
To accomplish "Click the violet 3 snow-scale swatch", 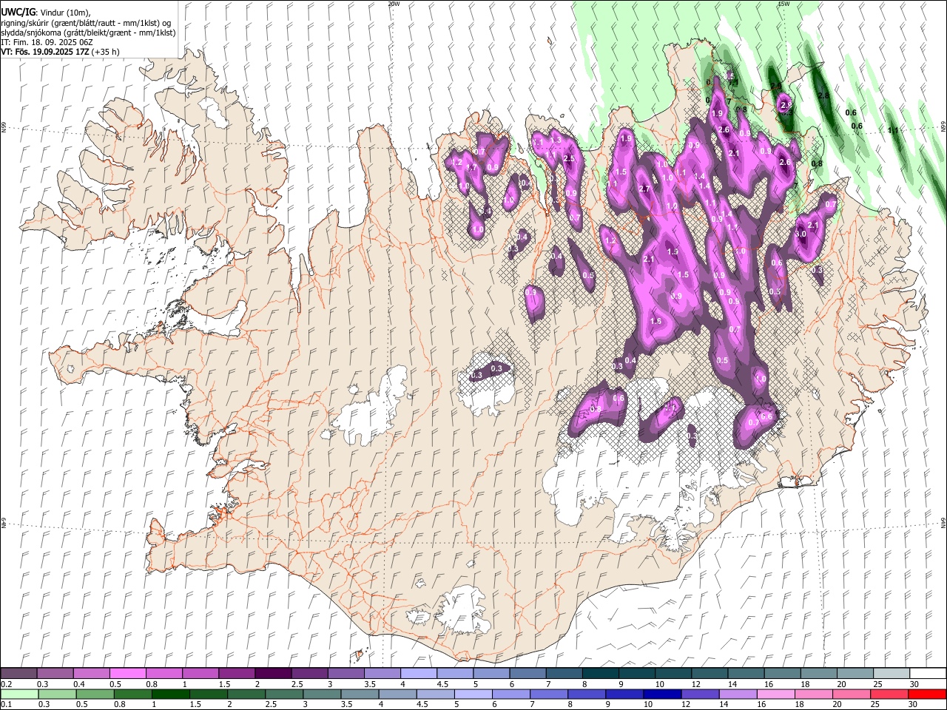I will point(346,674).
